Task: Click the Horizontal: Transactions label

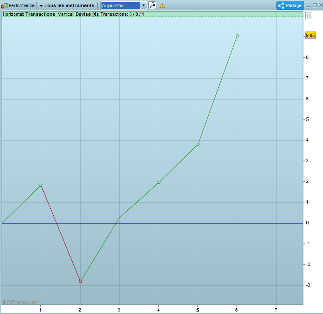Action: (x=29, y=14)
